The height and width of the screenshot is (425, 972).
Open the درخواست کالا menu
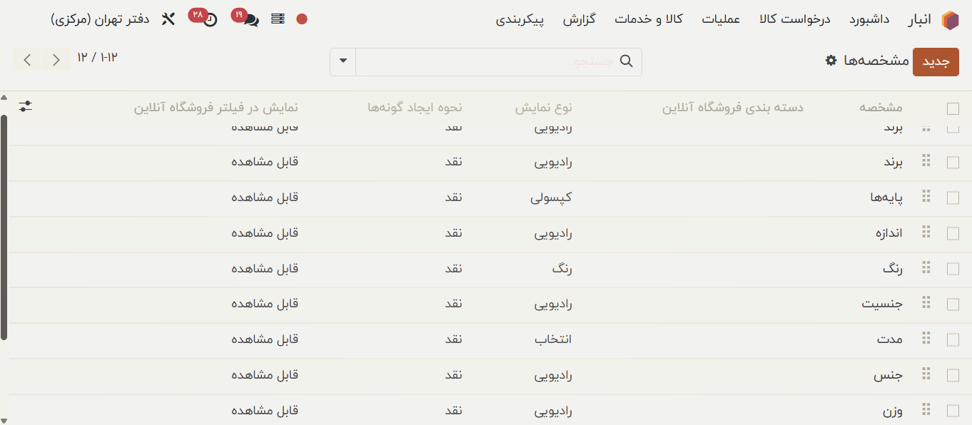pos(795,19)
